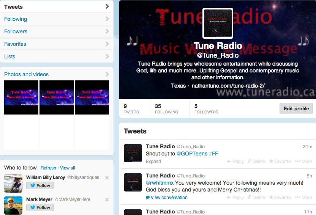The width and height of the screenshot is (316, 215).
Task: Click the Tune Radio profile picture
Action: (x=218, y=24)
